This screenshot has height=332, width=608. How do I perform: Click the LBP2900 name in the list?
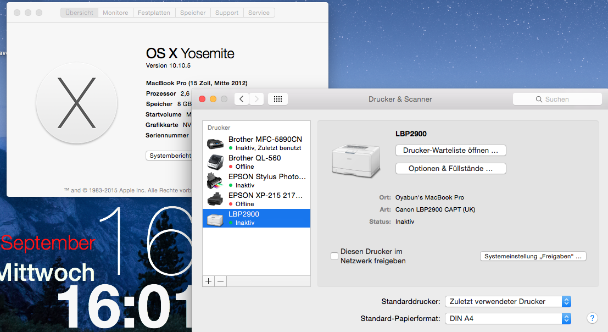[x=243, y=214]
